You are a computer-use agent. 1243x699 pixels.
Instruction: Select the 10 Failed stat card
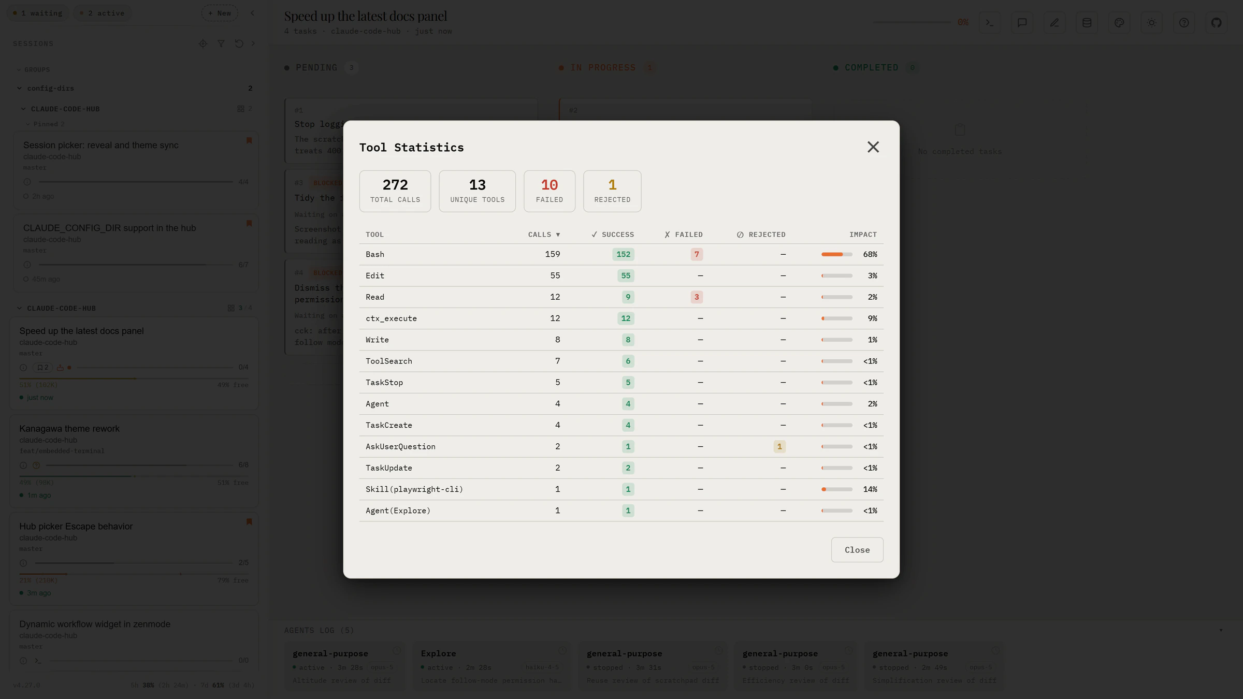pyautogui.click(x=550, y=191)
